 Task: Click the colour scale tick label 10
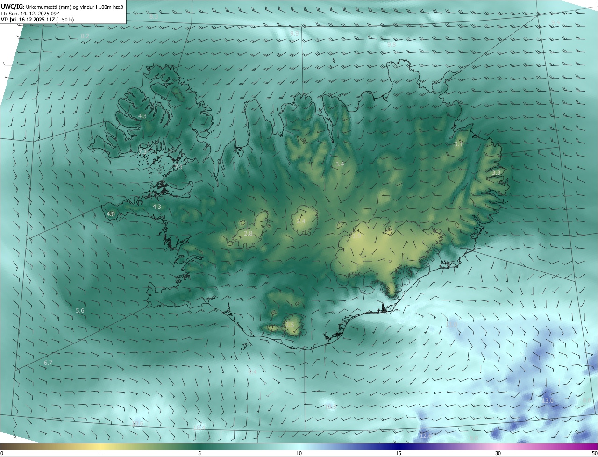299,453
